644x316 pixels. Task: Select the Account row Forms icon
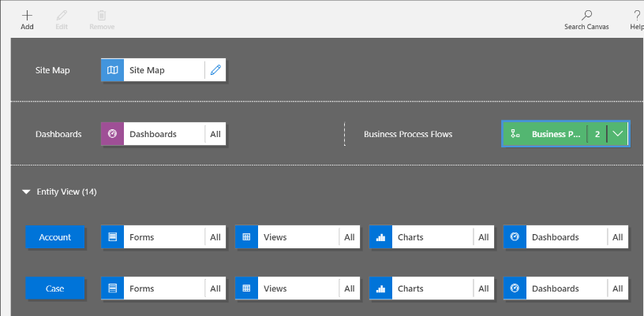pyautogui.click(x=113, y=237)
